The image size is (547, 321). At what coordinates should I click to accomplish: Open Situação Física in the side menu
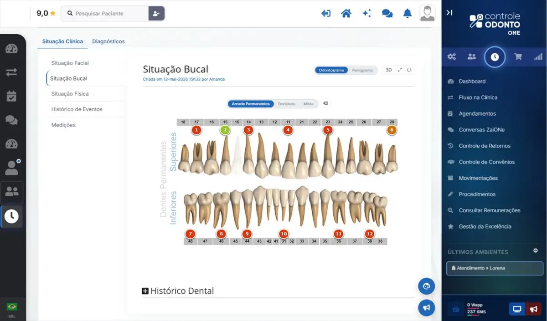click(x=70, y=94)
